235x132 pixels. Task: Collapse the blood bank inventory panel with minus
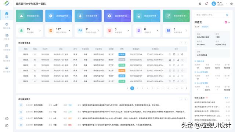tap(181, 99)
